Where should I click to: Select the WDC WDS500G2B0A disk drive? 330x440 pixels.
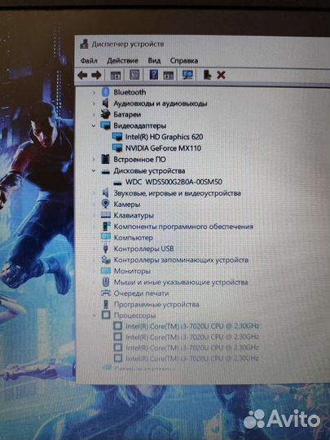[174, 182]
